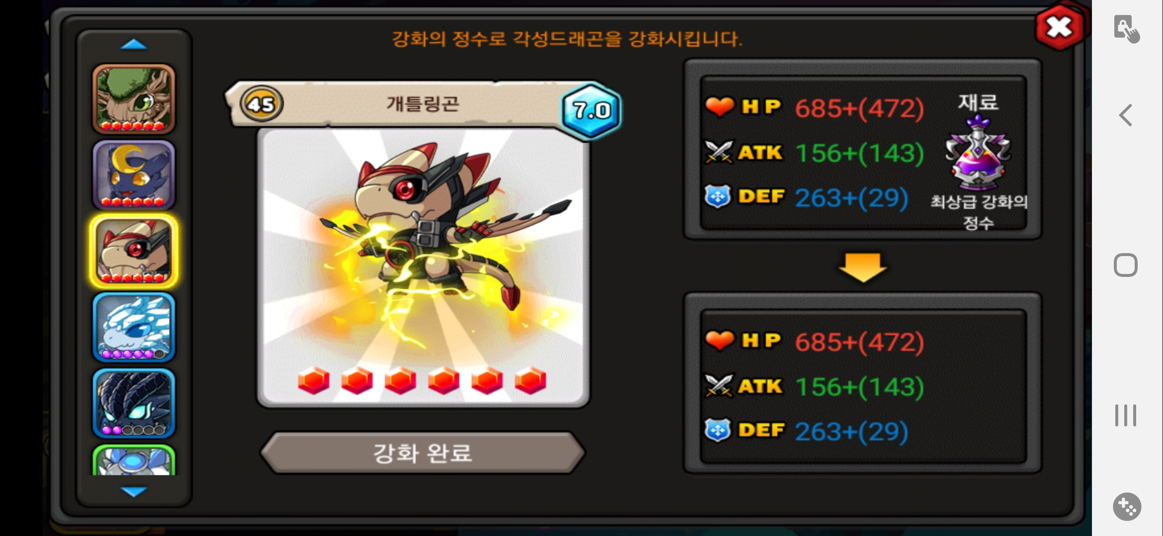Click the 강화 완료 button

point(423,453)
